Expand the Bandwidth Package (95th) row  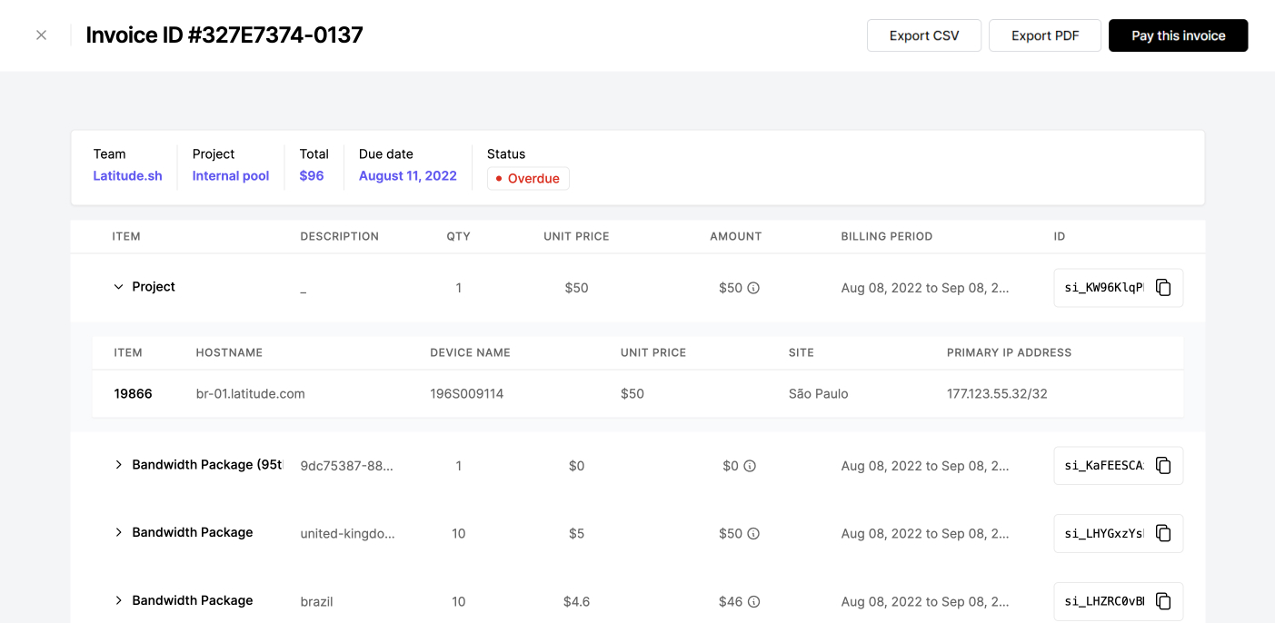tap(118, 465)
